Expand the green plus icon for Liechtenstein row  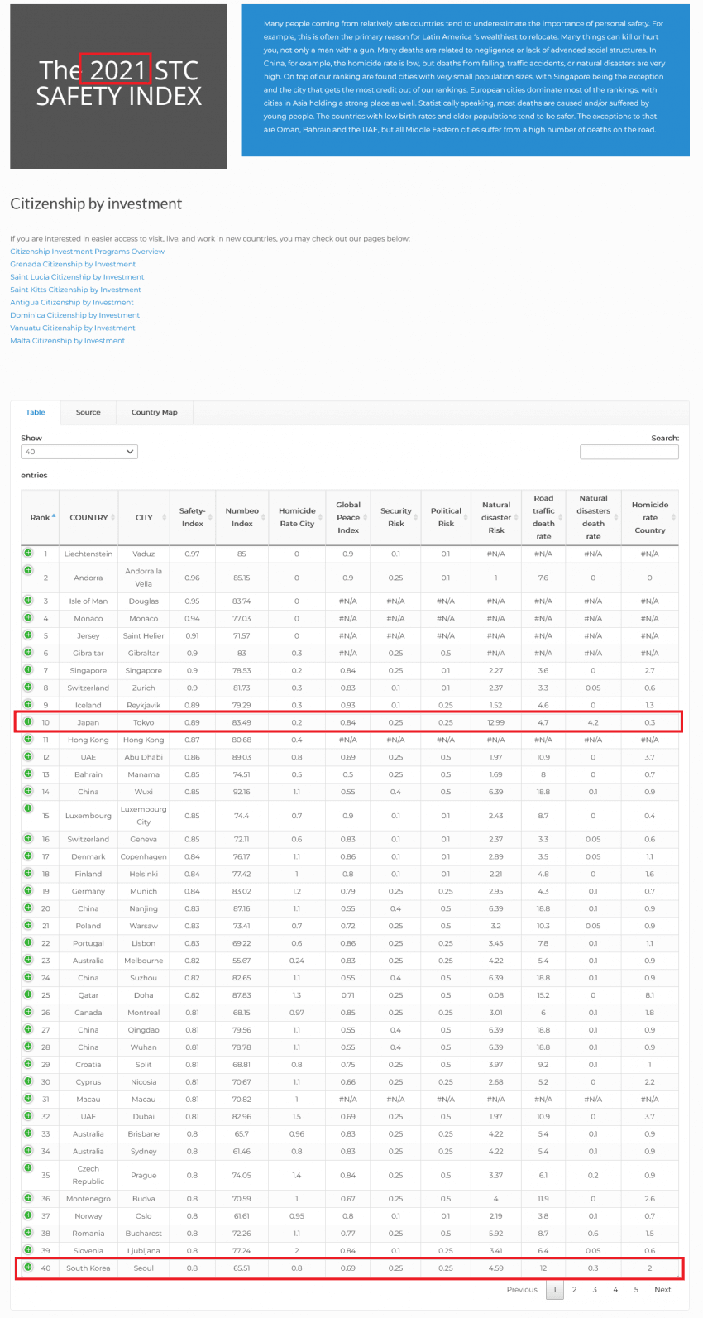click(27, 553)
